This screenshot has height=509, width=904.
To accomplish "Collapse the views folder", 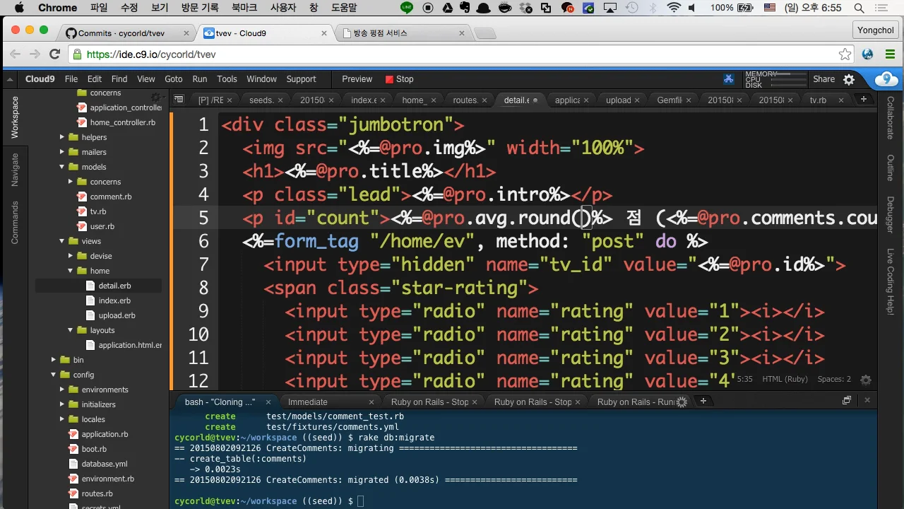I will coord(63,241).
